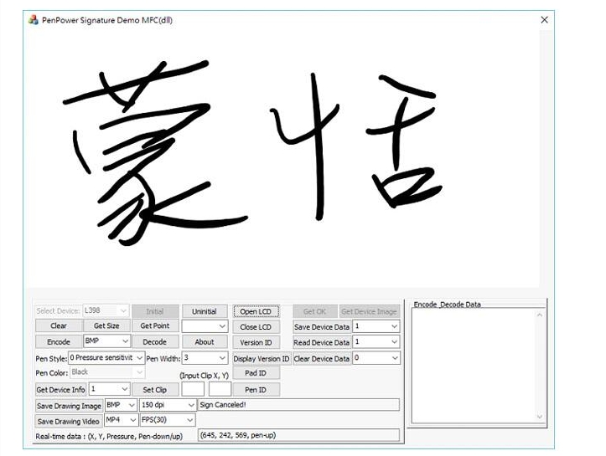The width and height of the screenshot is (606, 456).
Task: Click the Decode button
Action: (x=154, y=342)
